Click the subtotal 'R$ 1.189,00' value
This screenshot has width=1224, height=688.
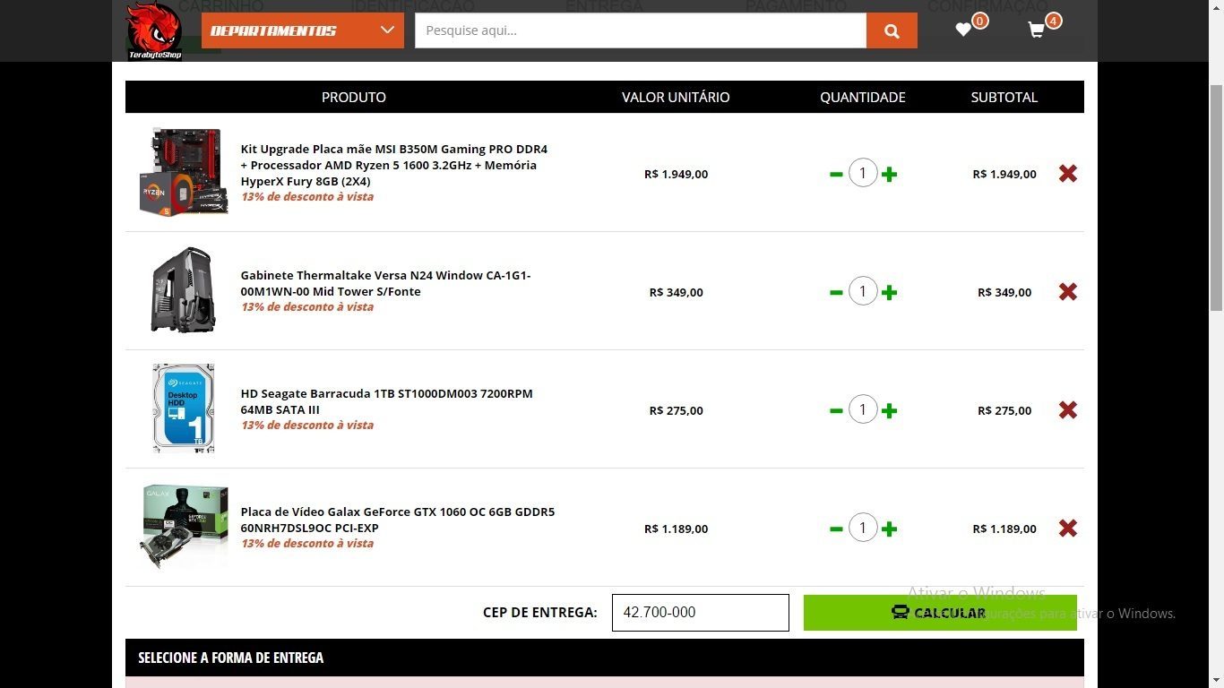1004,529
